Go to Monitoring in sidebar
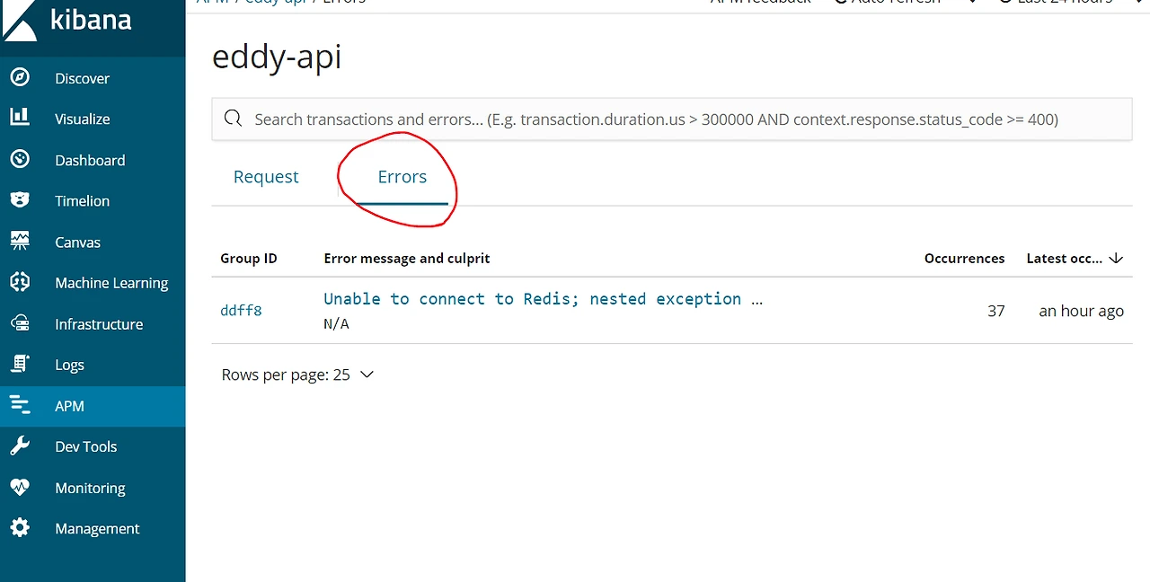 (x=90, y=488)
